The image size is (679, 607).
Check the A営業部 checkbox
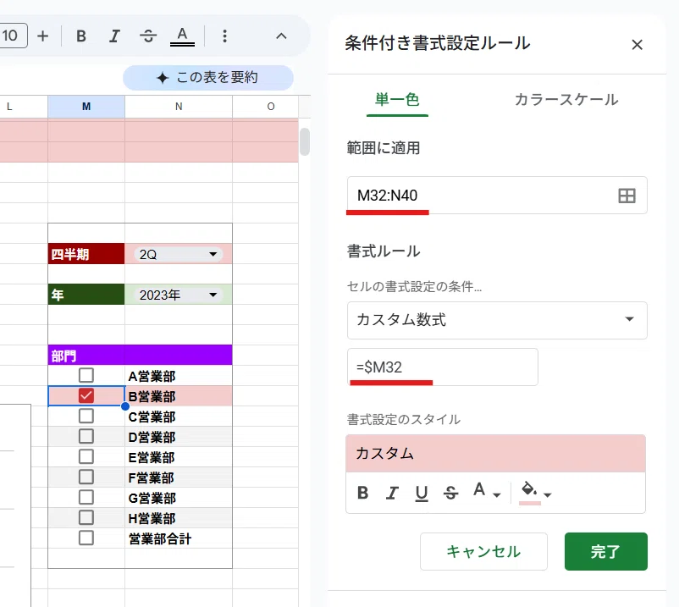point(86,375)
